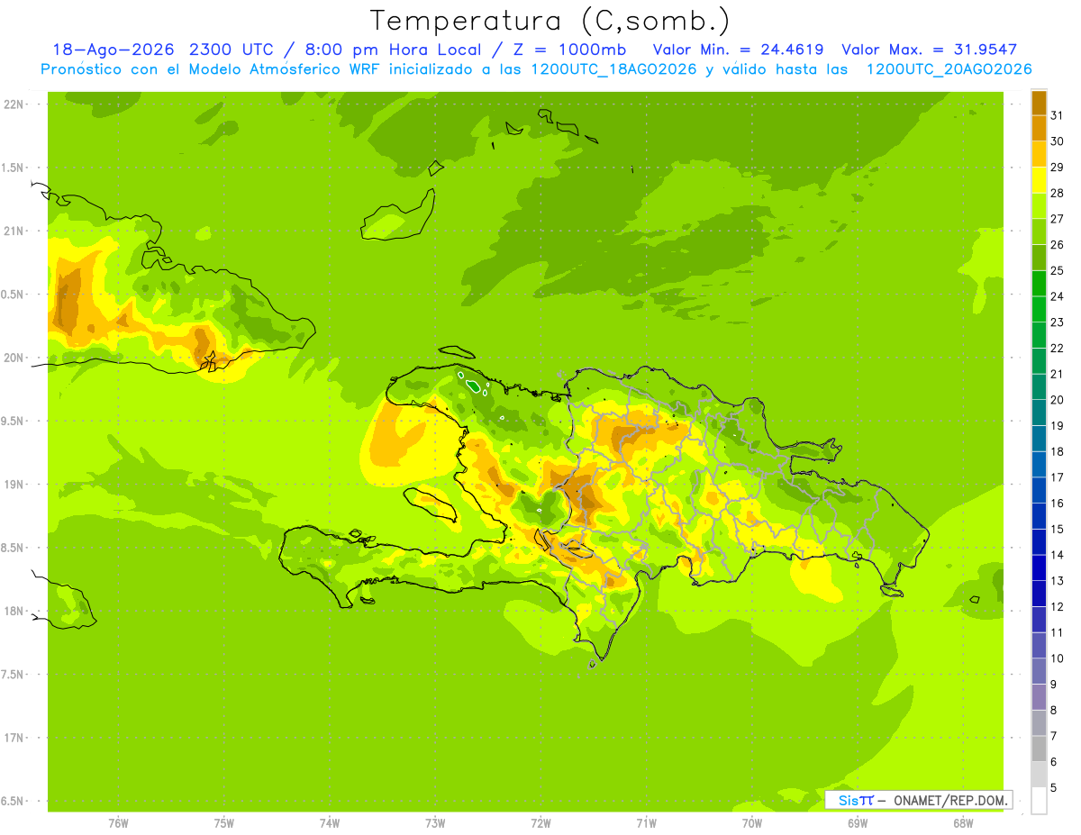Click the '74W' longitude label

[x=330, y=822]
